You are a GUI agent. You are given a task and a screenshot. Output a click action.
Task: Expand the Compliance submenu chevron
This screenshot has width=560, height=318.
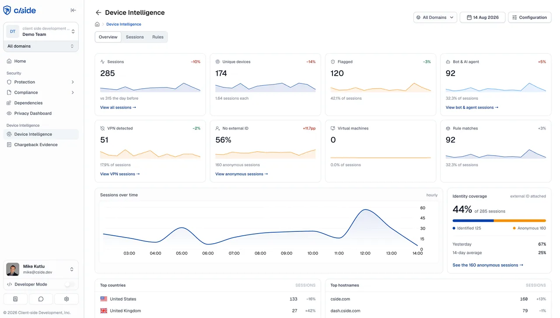pos(73,93)
